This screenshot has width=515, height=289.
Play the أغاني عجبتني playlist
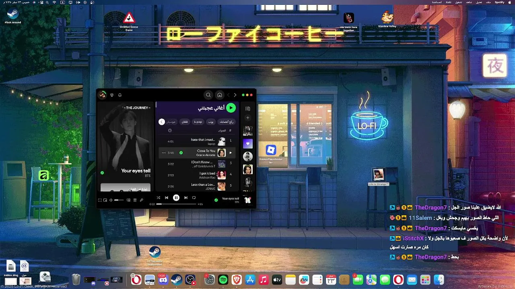pyautogui.click(x=231, y=108)
